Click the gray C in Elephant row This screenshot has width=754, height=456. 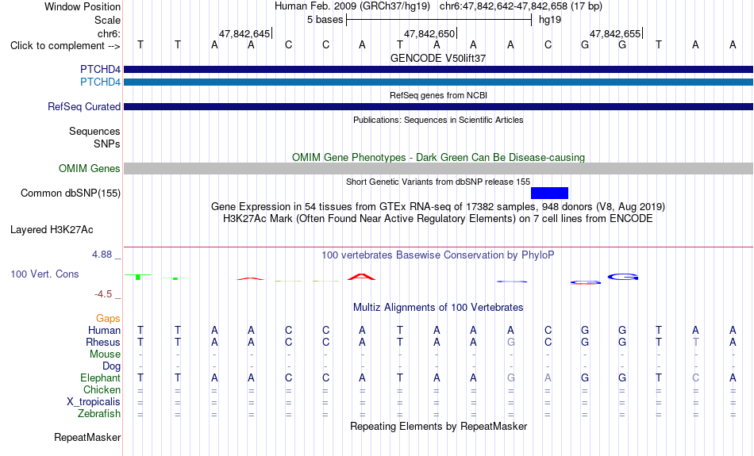point(695,378)
